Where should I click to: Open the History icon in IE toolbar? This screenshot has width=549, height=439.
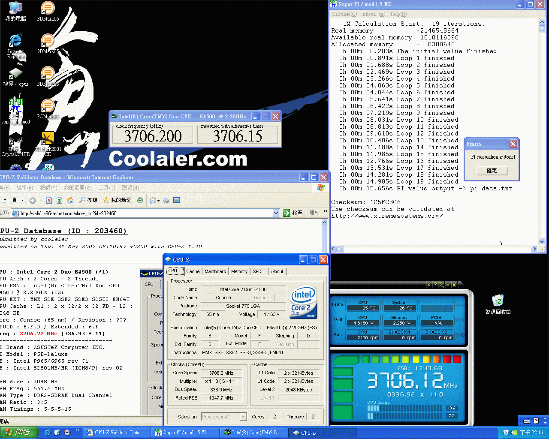pyautogui.click(x=140, y=200)
